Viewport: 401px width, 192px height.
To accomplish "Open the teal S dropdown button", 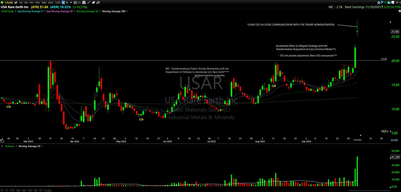I will point(389,2).
